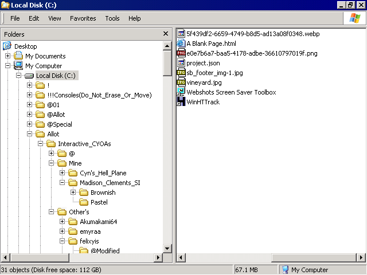
Task: Click the 31 objects status bar text
Action: (x=51, y=270)
